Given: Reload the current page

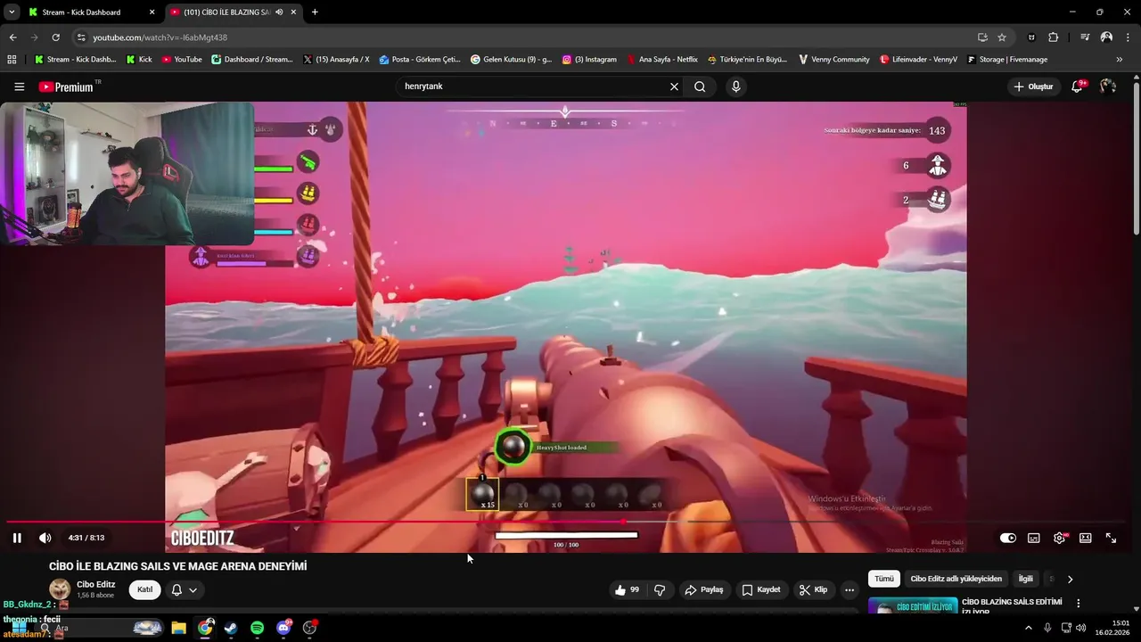Looking at the screenshot, I should 55,37.
